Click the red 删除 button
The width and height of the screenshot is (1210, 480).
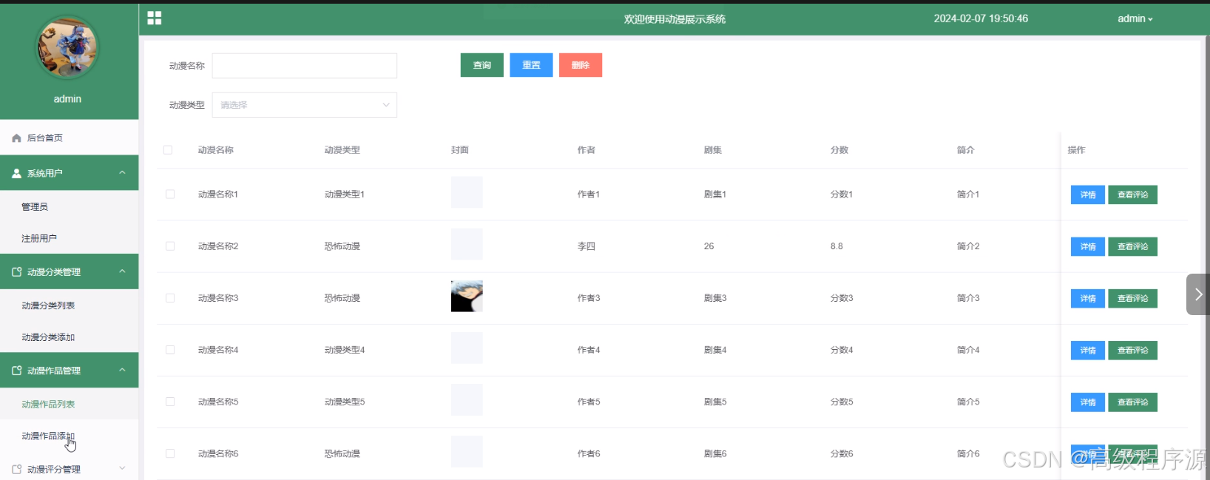(581, 65)
